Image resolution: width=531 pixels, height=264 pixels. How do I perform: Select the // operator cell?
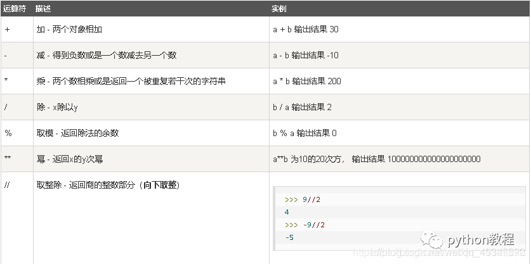pyautogui.click(x=16, y=218)
